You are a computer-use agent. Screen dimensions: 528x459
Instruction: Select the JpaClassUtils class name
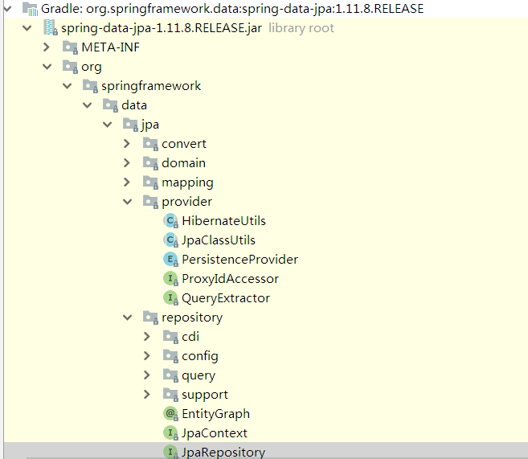[219, 240]
